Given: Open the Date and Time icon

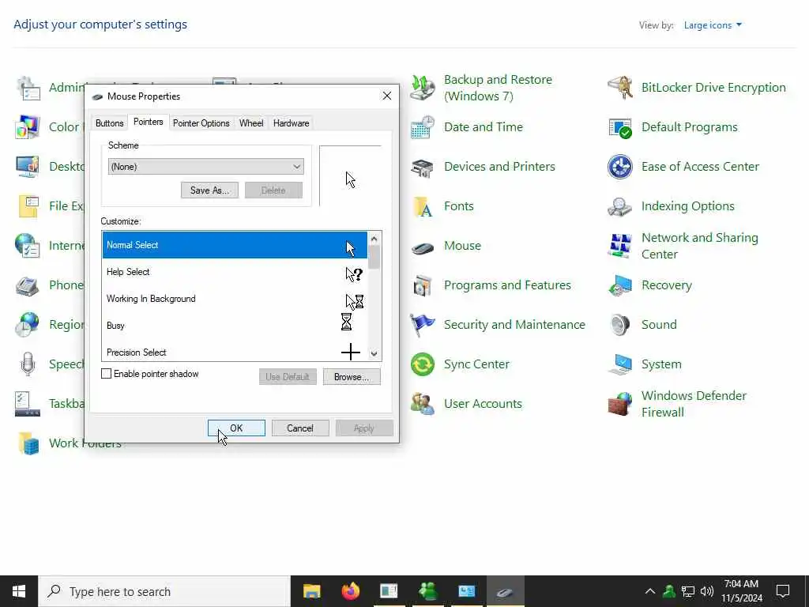Looking at the screenshot, I should [x=423, y=127].
